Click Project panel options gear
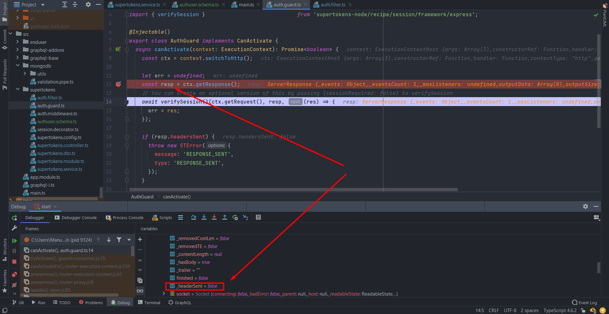 88,4
